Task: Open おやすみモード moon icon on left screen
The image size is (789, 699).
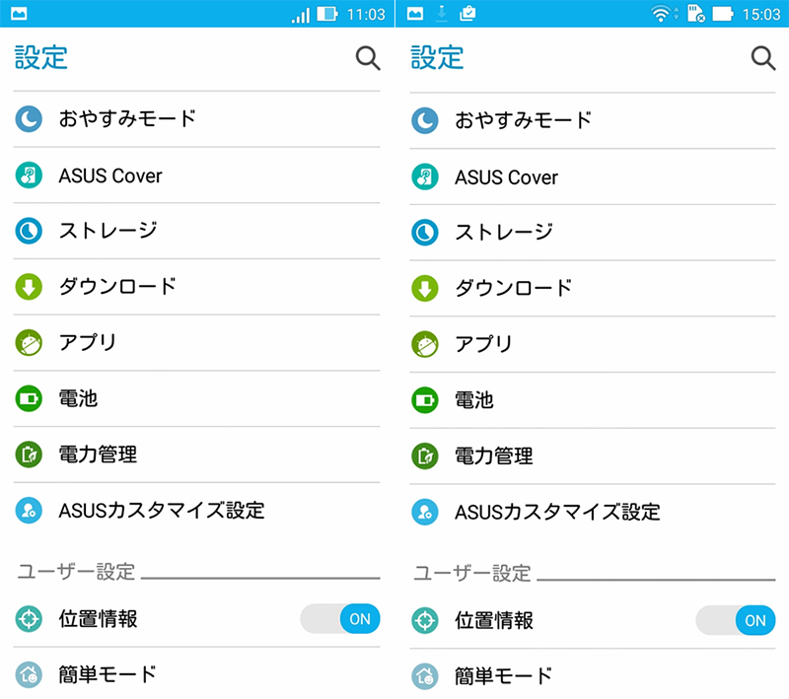Action: click(x=29, y=119)
